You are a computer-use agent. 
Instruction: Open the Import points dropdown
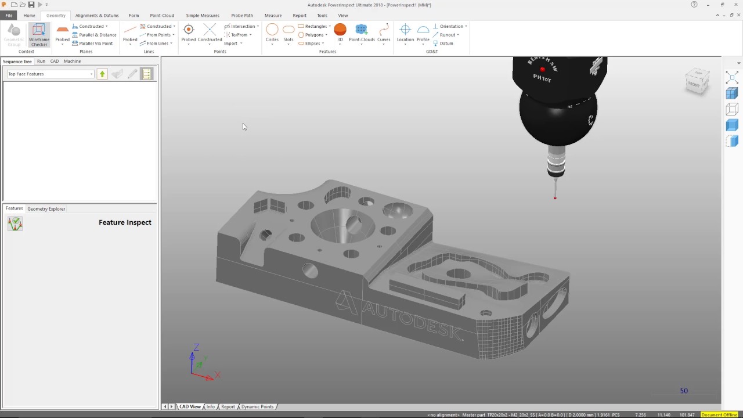[233, 43]
